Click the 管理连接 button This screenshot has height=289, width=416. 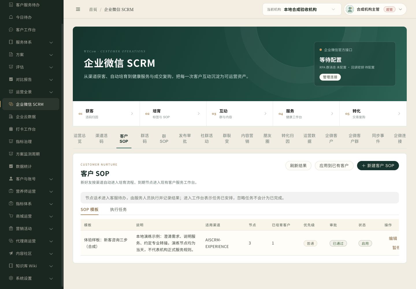click(330, 77)
